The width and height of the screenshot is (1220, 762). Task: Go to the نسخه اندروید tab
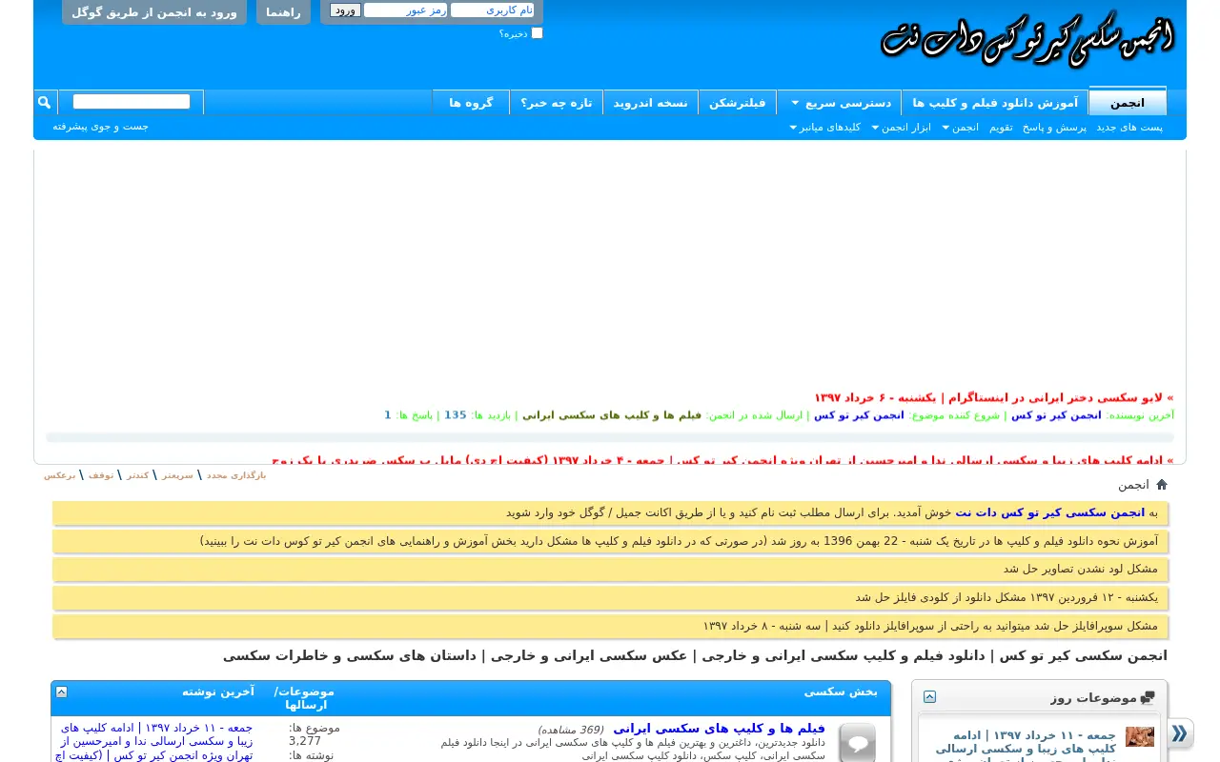click(x=650, y=102)
